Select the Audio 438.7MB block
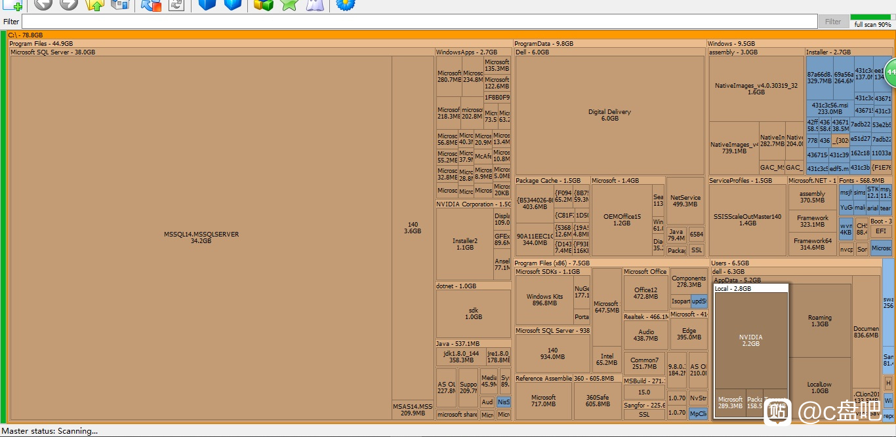Viewport: 896px width, 437px height. pyautogui.click(x=645, y=335)
